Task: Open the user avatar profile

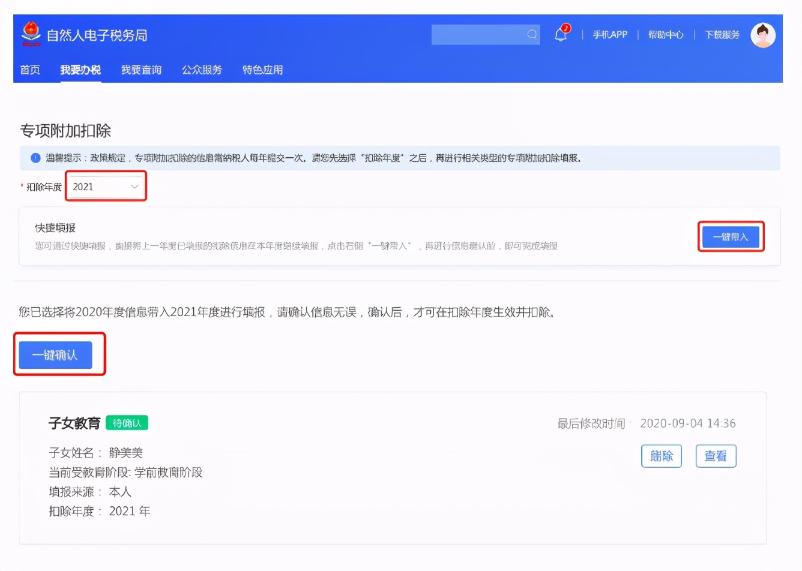Action: 763,35
